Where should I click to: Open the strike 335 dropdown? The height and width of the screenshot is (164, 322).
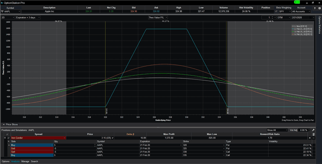(x=223, y=155)
